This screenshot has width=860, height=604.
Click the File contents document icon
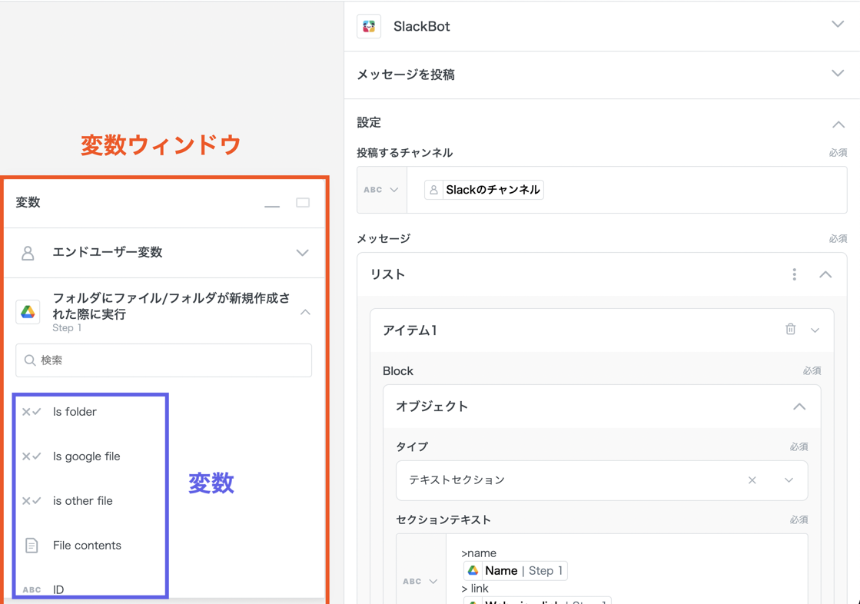32,546
